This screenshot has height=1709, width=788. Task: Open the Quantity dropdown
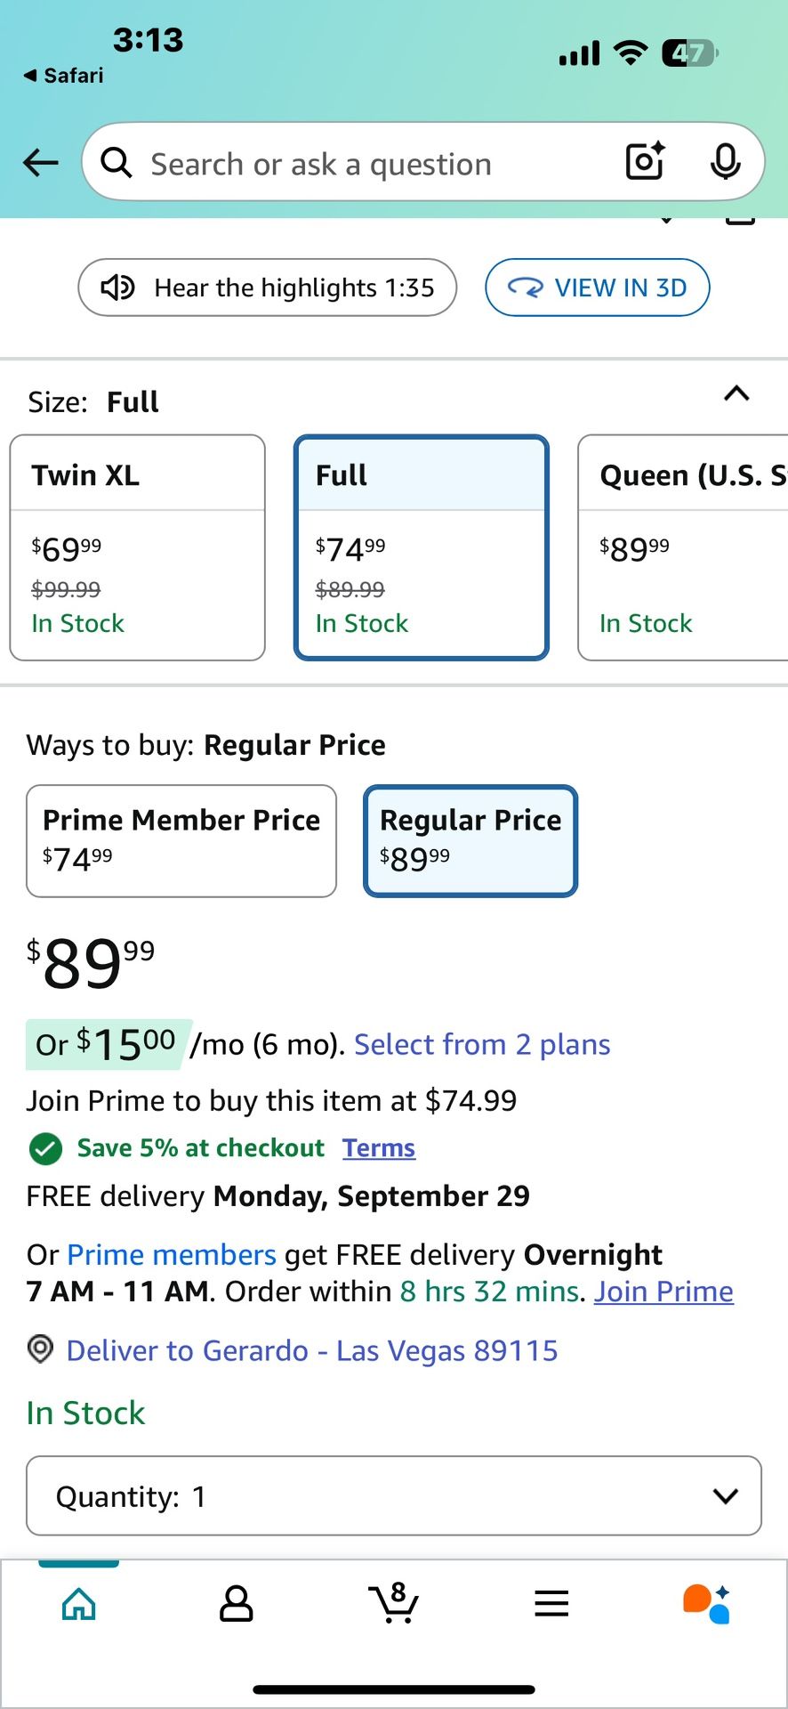(x=394, y=1496)
